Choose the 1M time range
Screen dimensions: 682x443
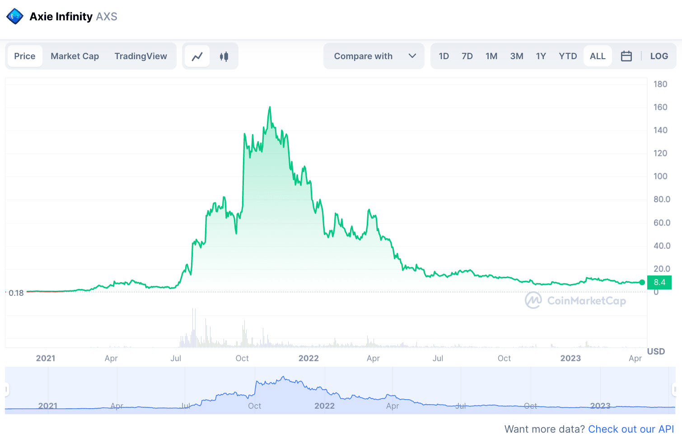[x=491, y=56]
